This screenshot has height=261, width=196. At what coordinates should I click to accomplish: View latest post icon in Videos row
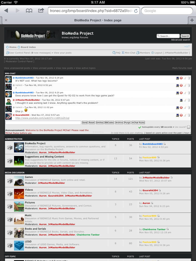click(160, 190)
